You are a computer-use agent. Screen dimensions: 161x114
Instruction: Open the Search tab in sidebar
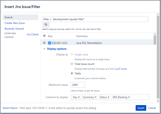(21, 17)
